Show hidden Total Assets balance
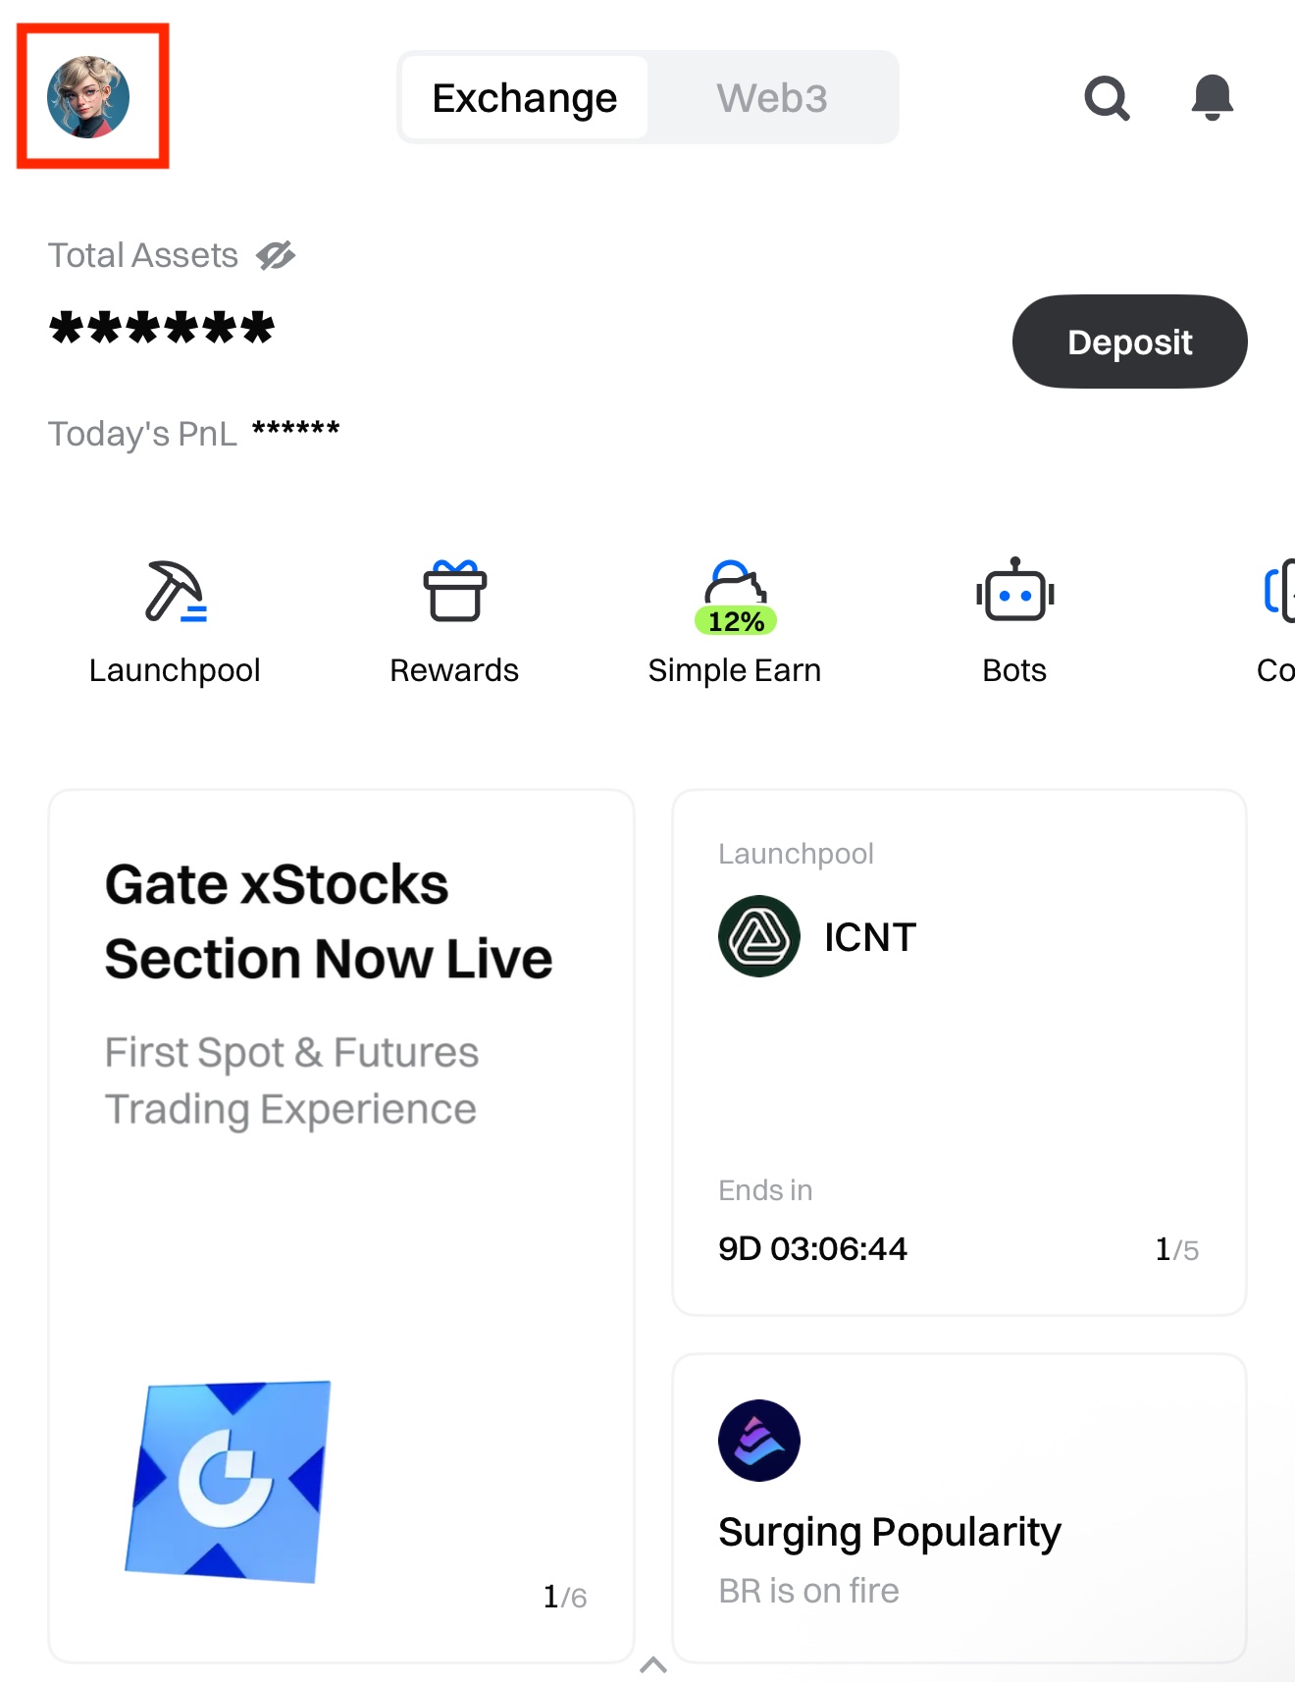 tap(276, 255)
